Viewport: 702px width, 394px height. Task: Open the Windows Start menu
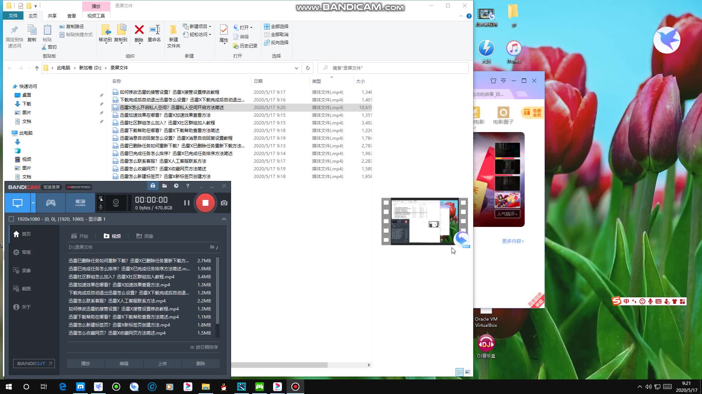click(9, 387)
